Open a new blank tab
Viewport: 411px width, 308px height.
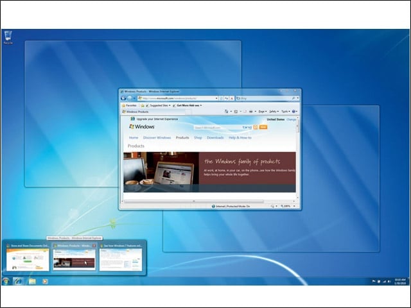click(x=188, y=112)
